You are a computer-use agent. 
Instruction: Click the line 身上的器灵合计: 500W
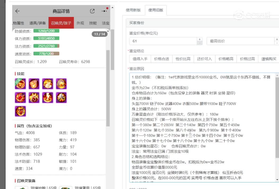pos(151,109)
